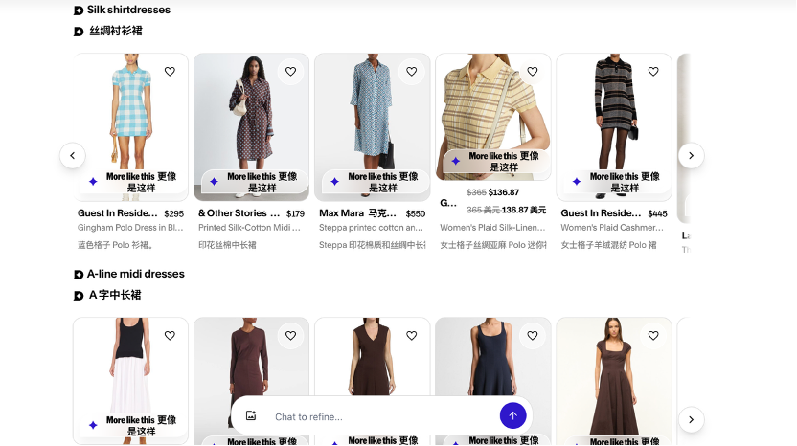Click heart icon on yellow plaid polo dress

(x=532, y=72)
